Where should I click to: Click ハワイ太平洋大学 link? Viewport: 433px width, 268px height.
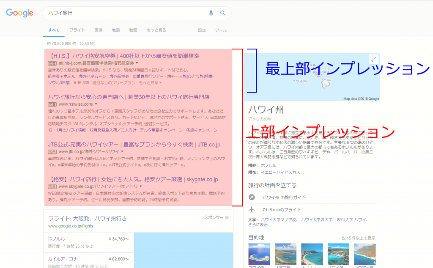317,220
